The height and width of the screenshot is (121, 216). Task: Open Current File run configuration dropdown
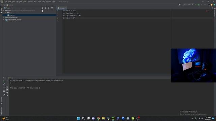188,5
